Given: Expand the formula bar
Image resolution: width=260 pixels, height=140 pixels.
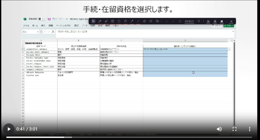Looking at the screenshot, I should coord(233,32).
